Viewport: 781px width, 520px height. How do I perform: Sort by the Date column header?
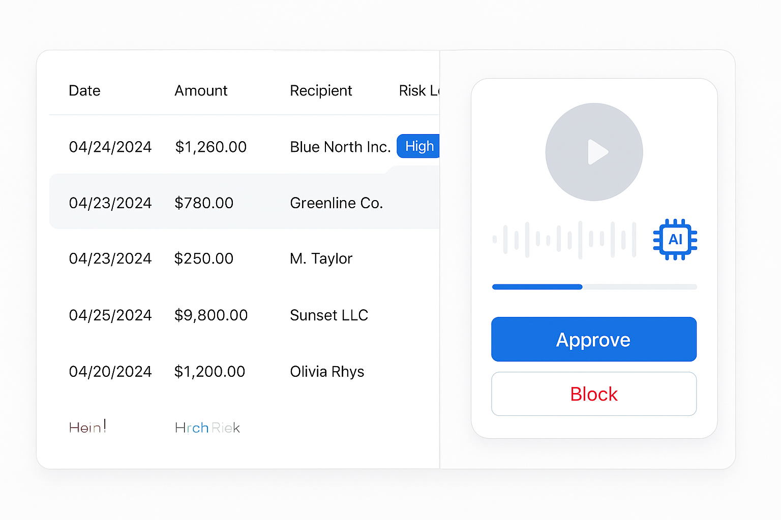pyautogui.click(x=84, y=90)
